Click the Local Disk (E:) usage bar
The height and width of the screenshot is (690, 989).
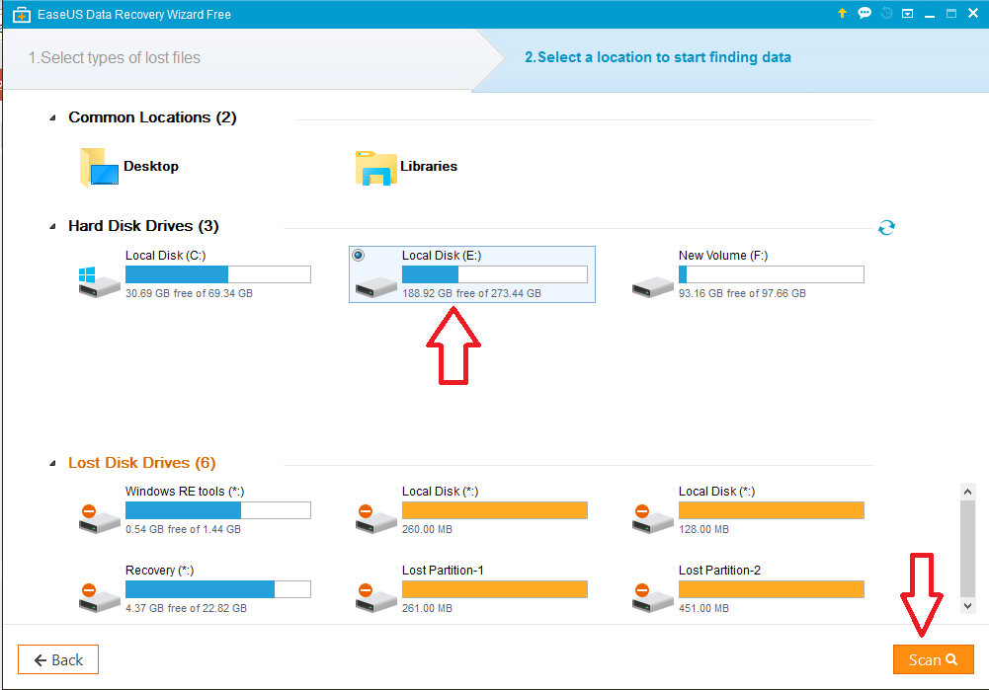click(494, 274)
